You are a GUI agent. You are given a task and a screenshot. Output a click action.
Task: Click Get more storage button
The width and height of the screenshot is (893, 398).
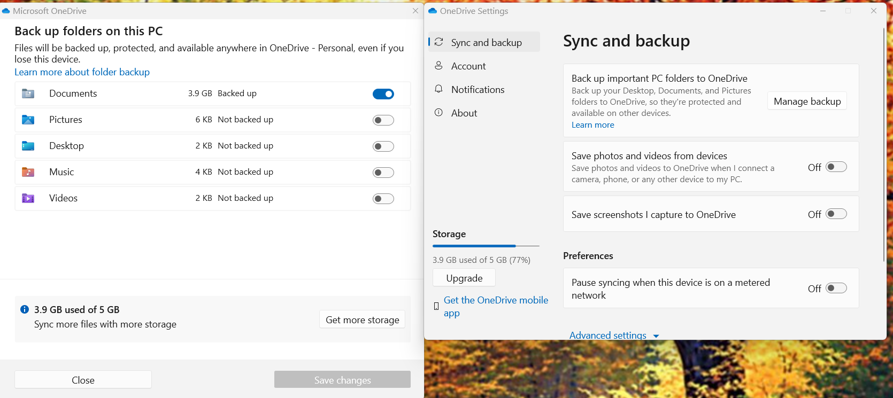[363, 319]
